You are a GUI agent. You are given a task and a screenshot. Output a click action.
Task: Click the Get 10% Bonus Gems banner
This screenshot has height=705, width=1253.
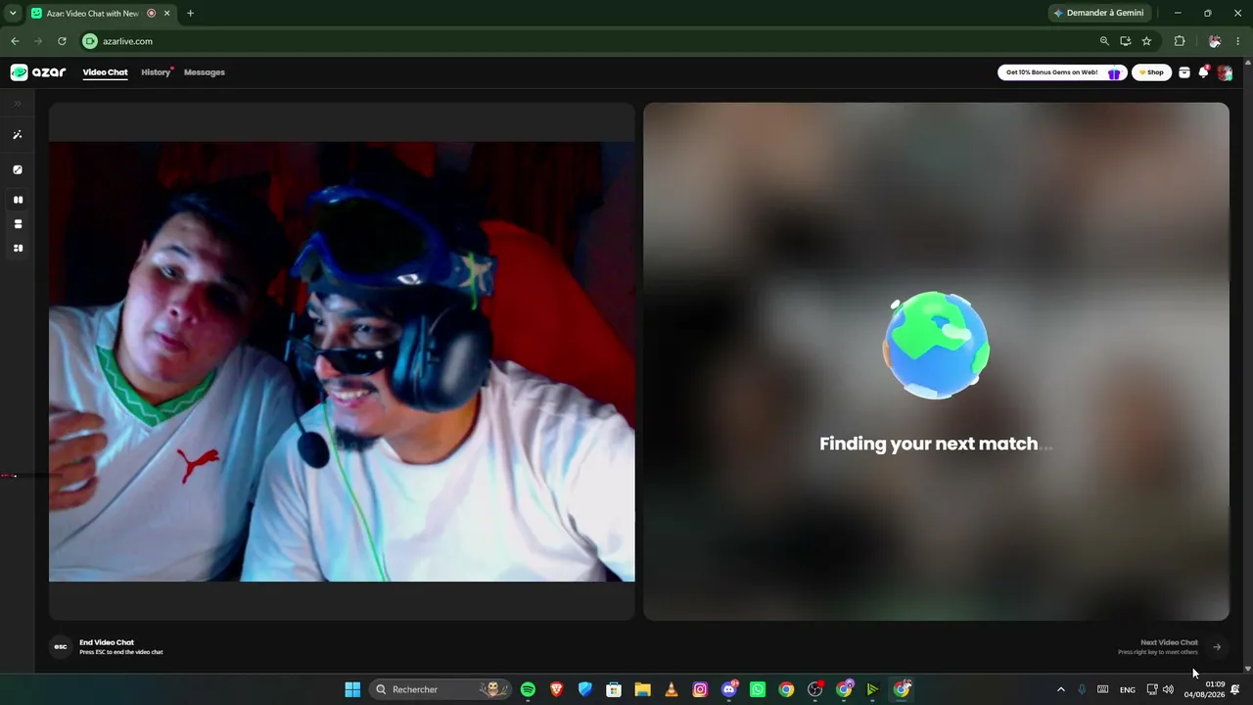coord(1062,72)
